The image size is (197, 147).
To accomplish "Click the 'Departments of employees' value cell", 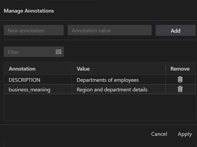I will [108, 80].
